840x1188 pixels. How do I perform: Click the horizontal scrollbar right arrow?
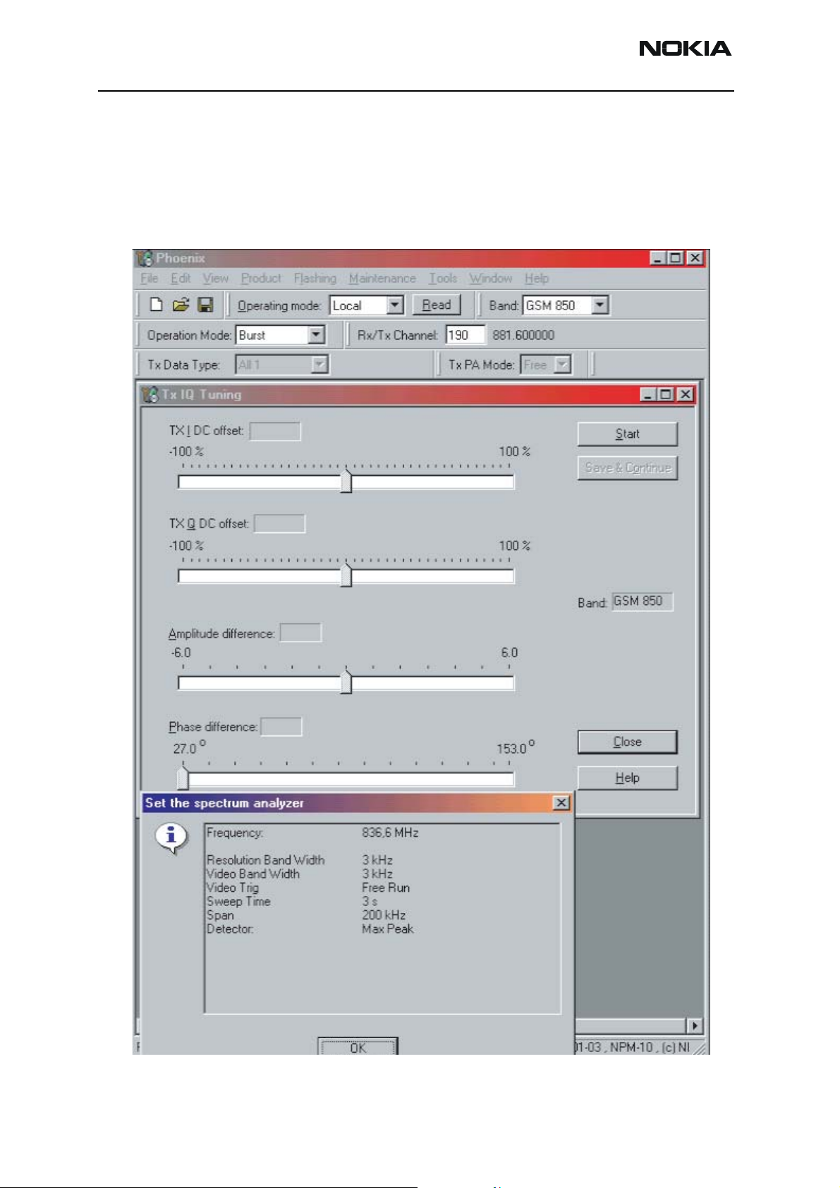(x=696, y=1026)
